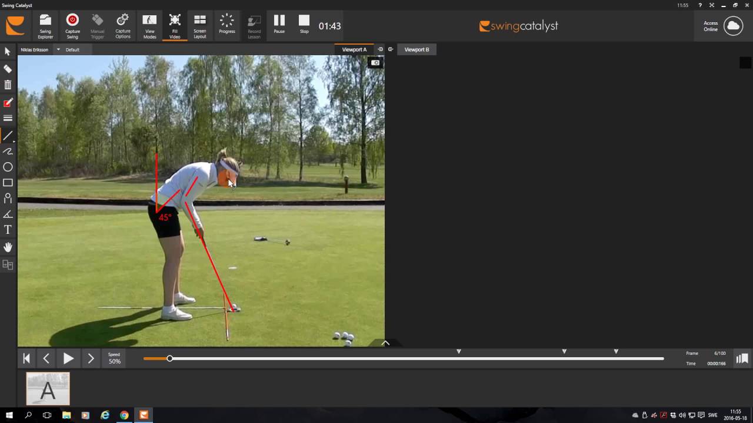Open the line thickness tool
753x423 pixels.
8,118
